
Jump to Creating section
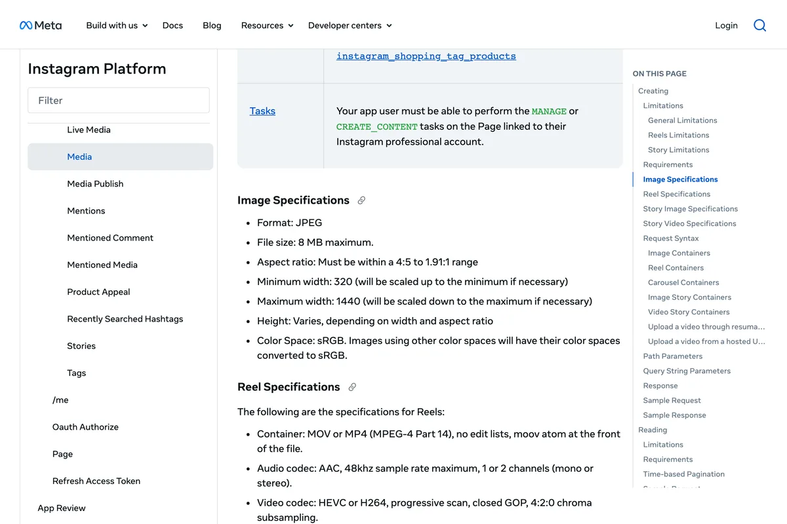pos(653,91)
